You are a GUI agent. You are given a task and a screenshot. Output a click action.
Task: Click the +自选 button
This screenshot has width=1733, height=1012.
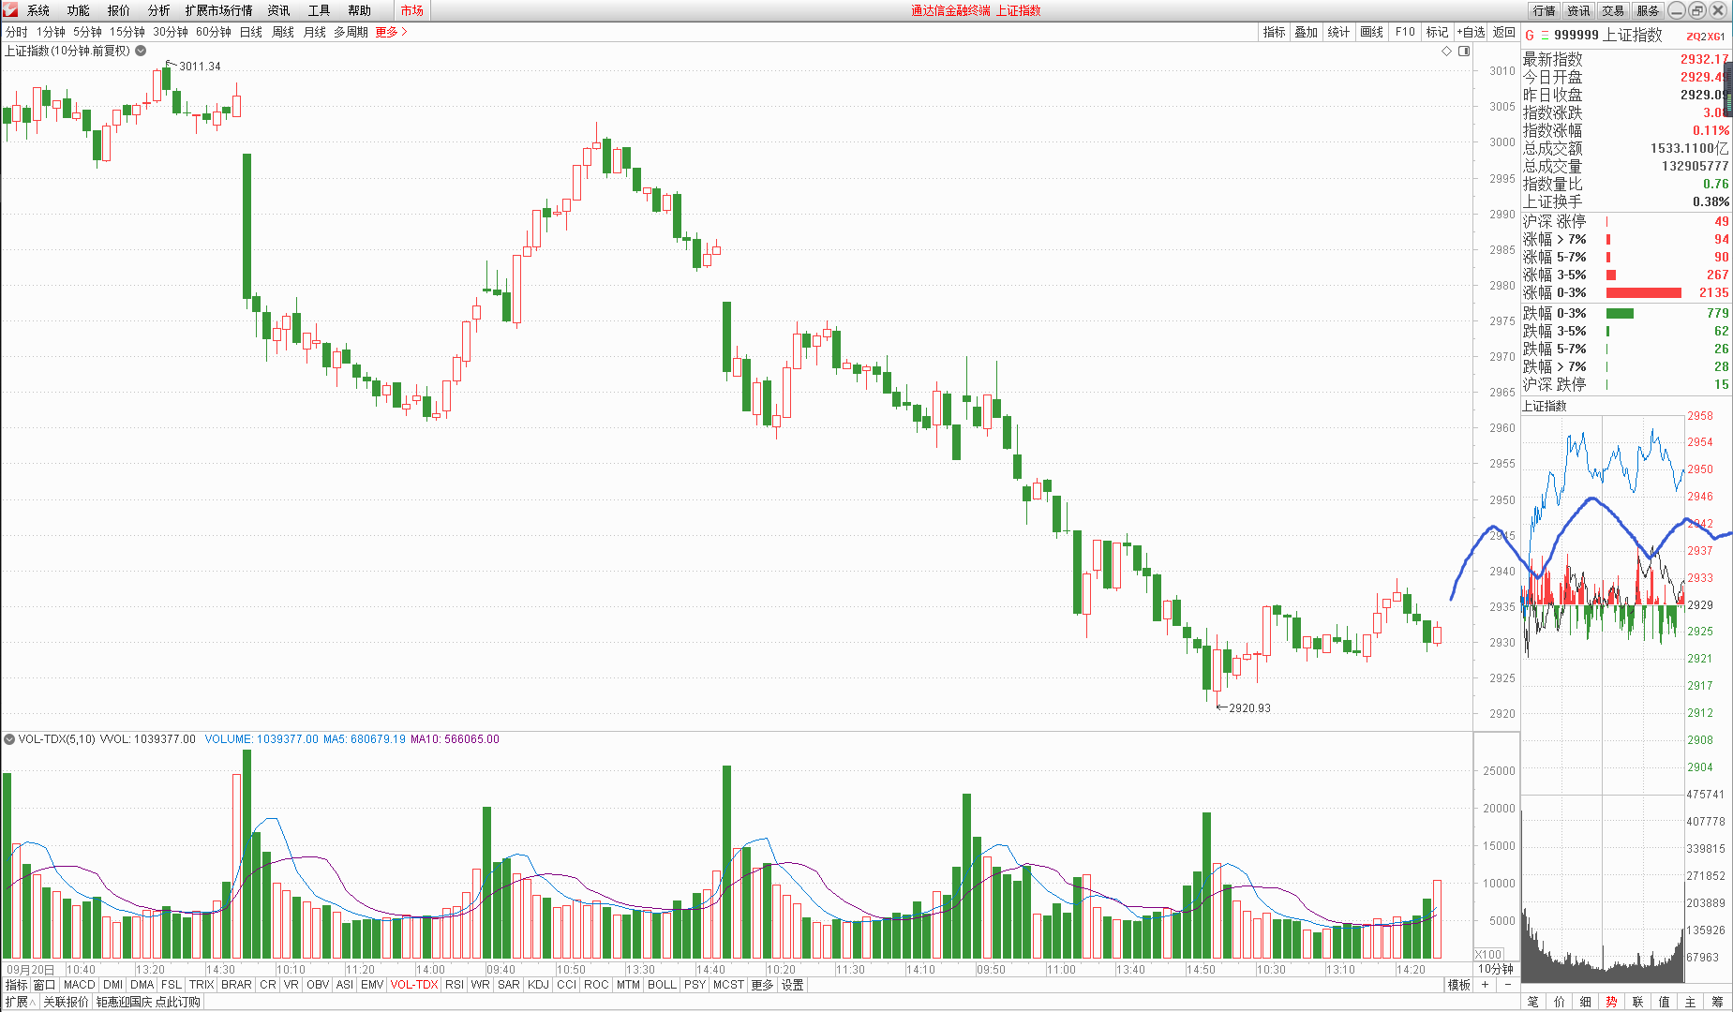[x=1471, y=32]
